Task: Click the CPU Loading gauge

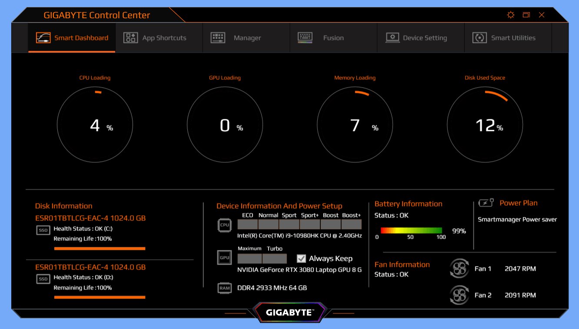Action: [x=95, y=125]
